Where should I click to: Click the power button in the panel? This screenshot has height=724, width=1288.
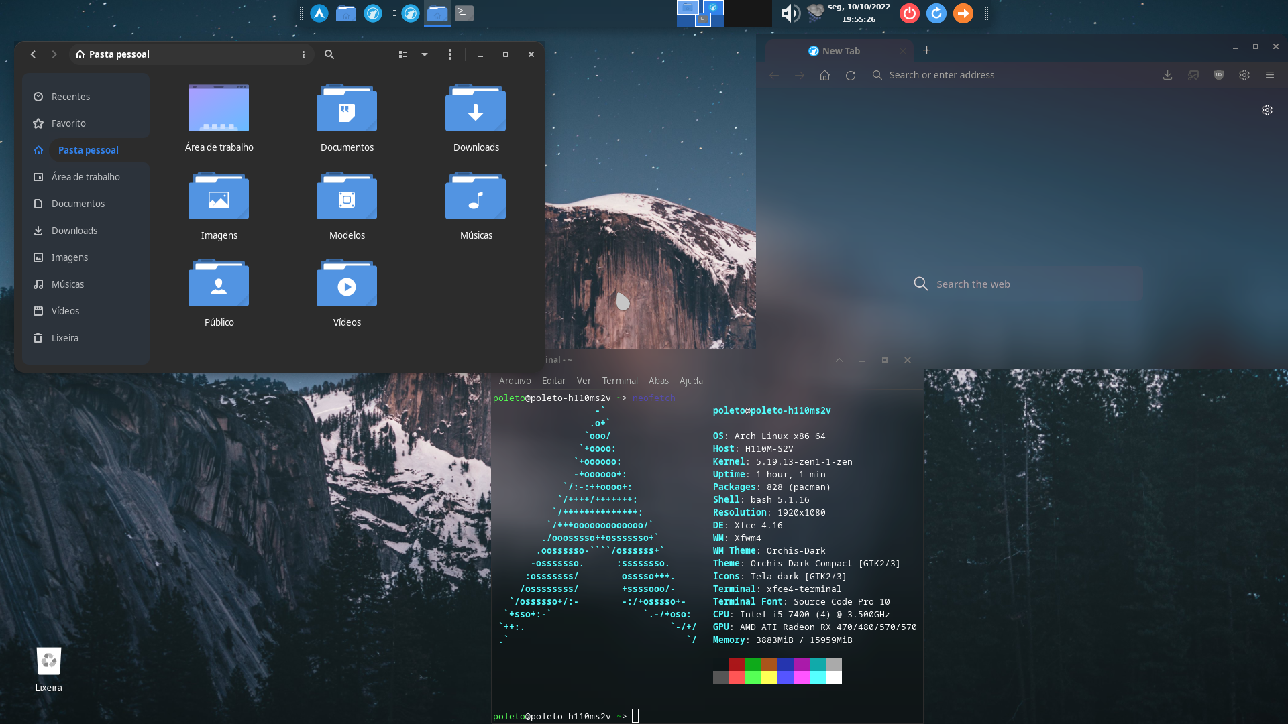(909, 13)
